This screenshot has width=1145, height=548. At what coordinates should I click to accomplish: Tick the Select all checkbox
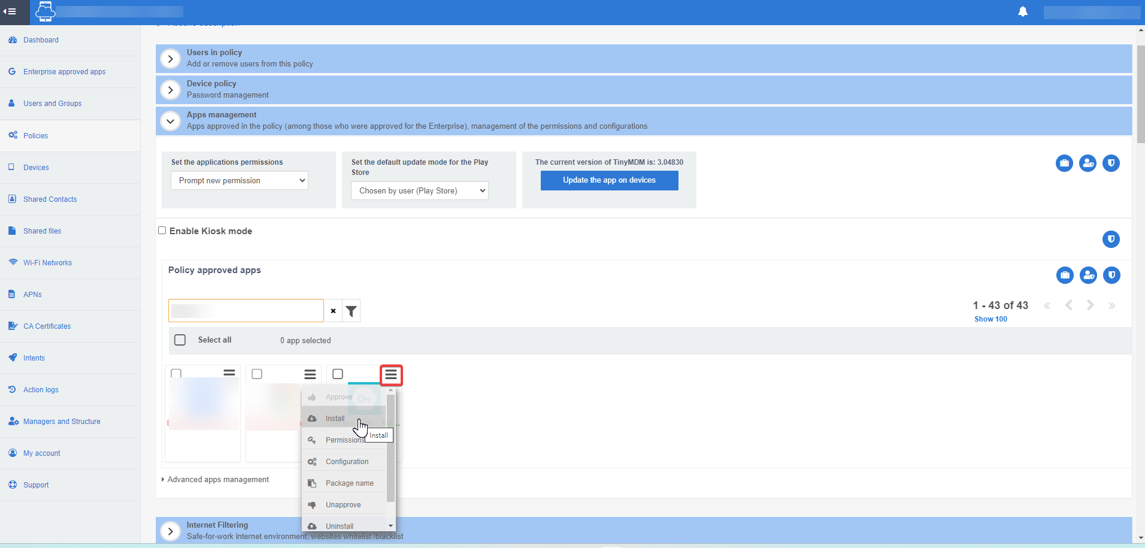pyautogui.click(x=180, y=340)
